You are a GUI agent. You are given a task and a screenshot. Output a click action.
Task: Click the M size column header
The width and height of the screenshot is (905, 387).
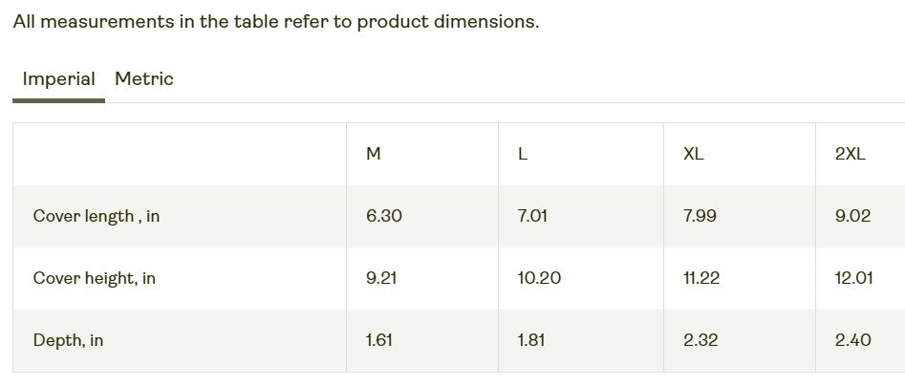coord(374,154)
